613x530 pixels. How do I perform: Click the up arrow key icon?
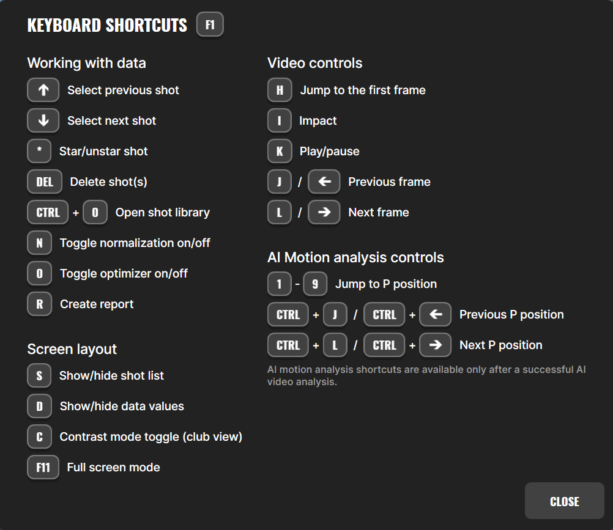click(43, 90)
